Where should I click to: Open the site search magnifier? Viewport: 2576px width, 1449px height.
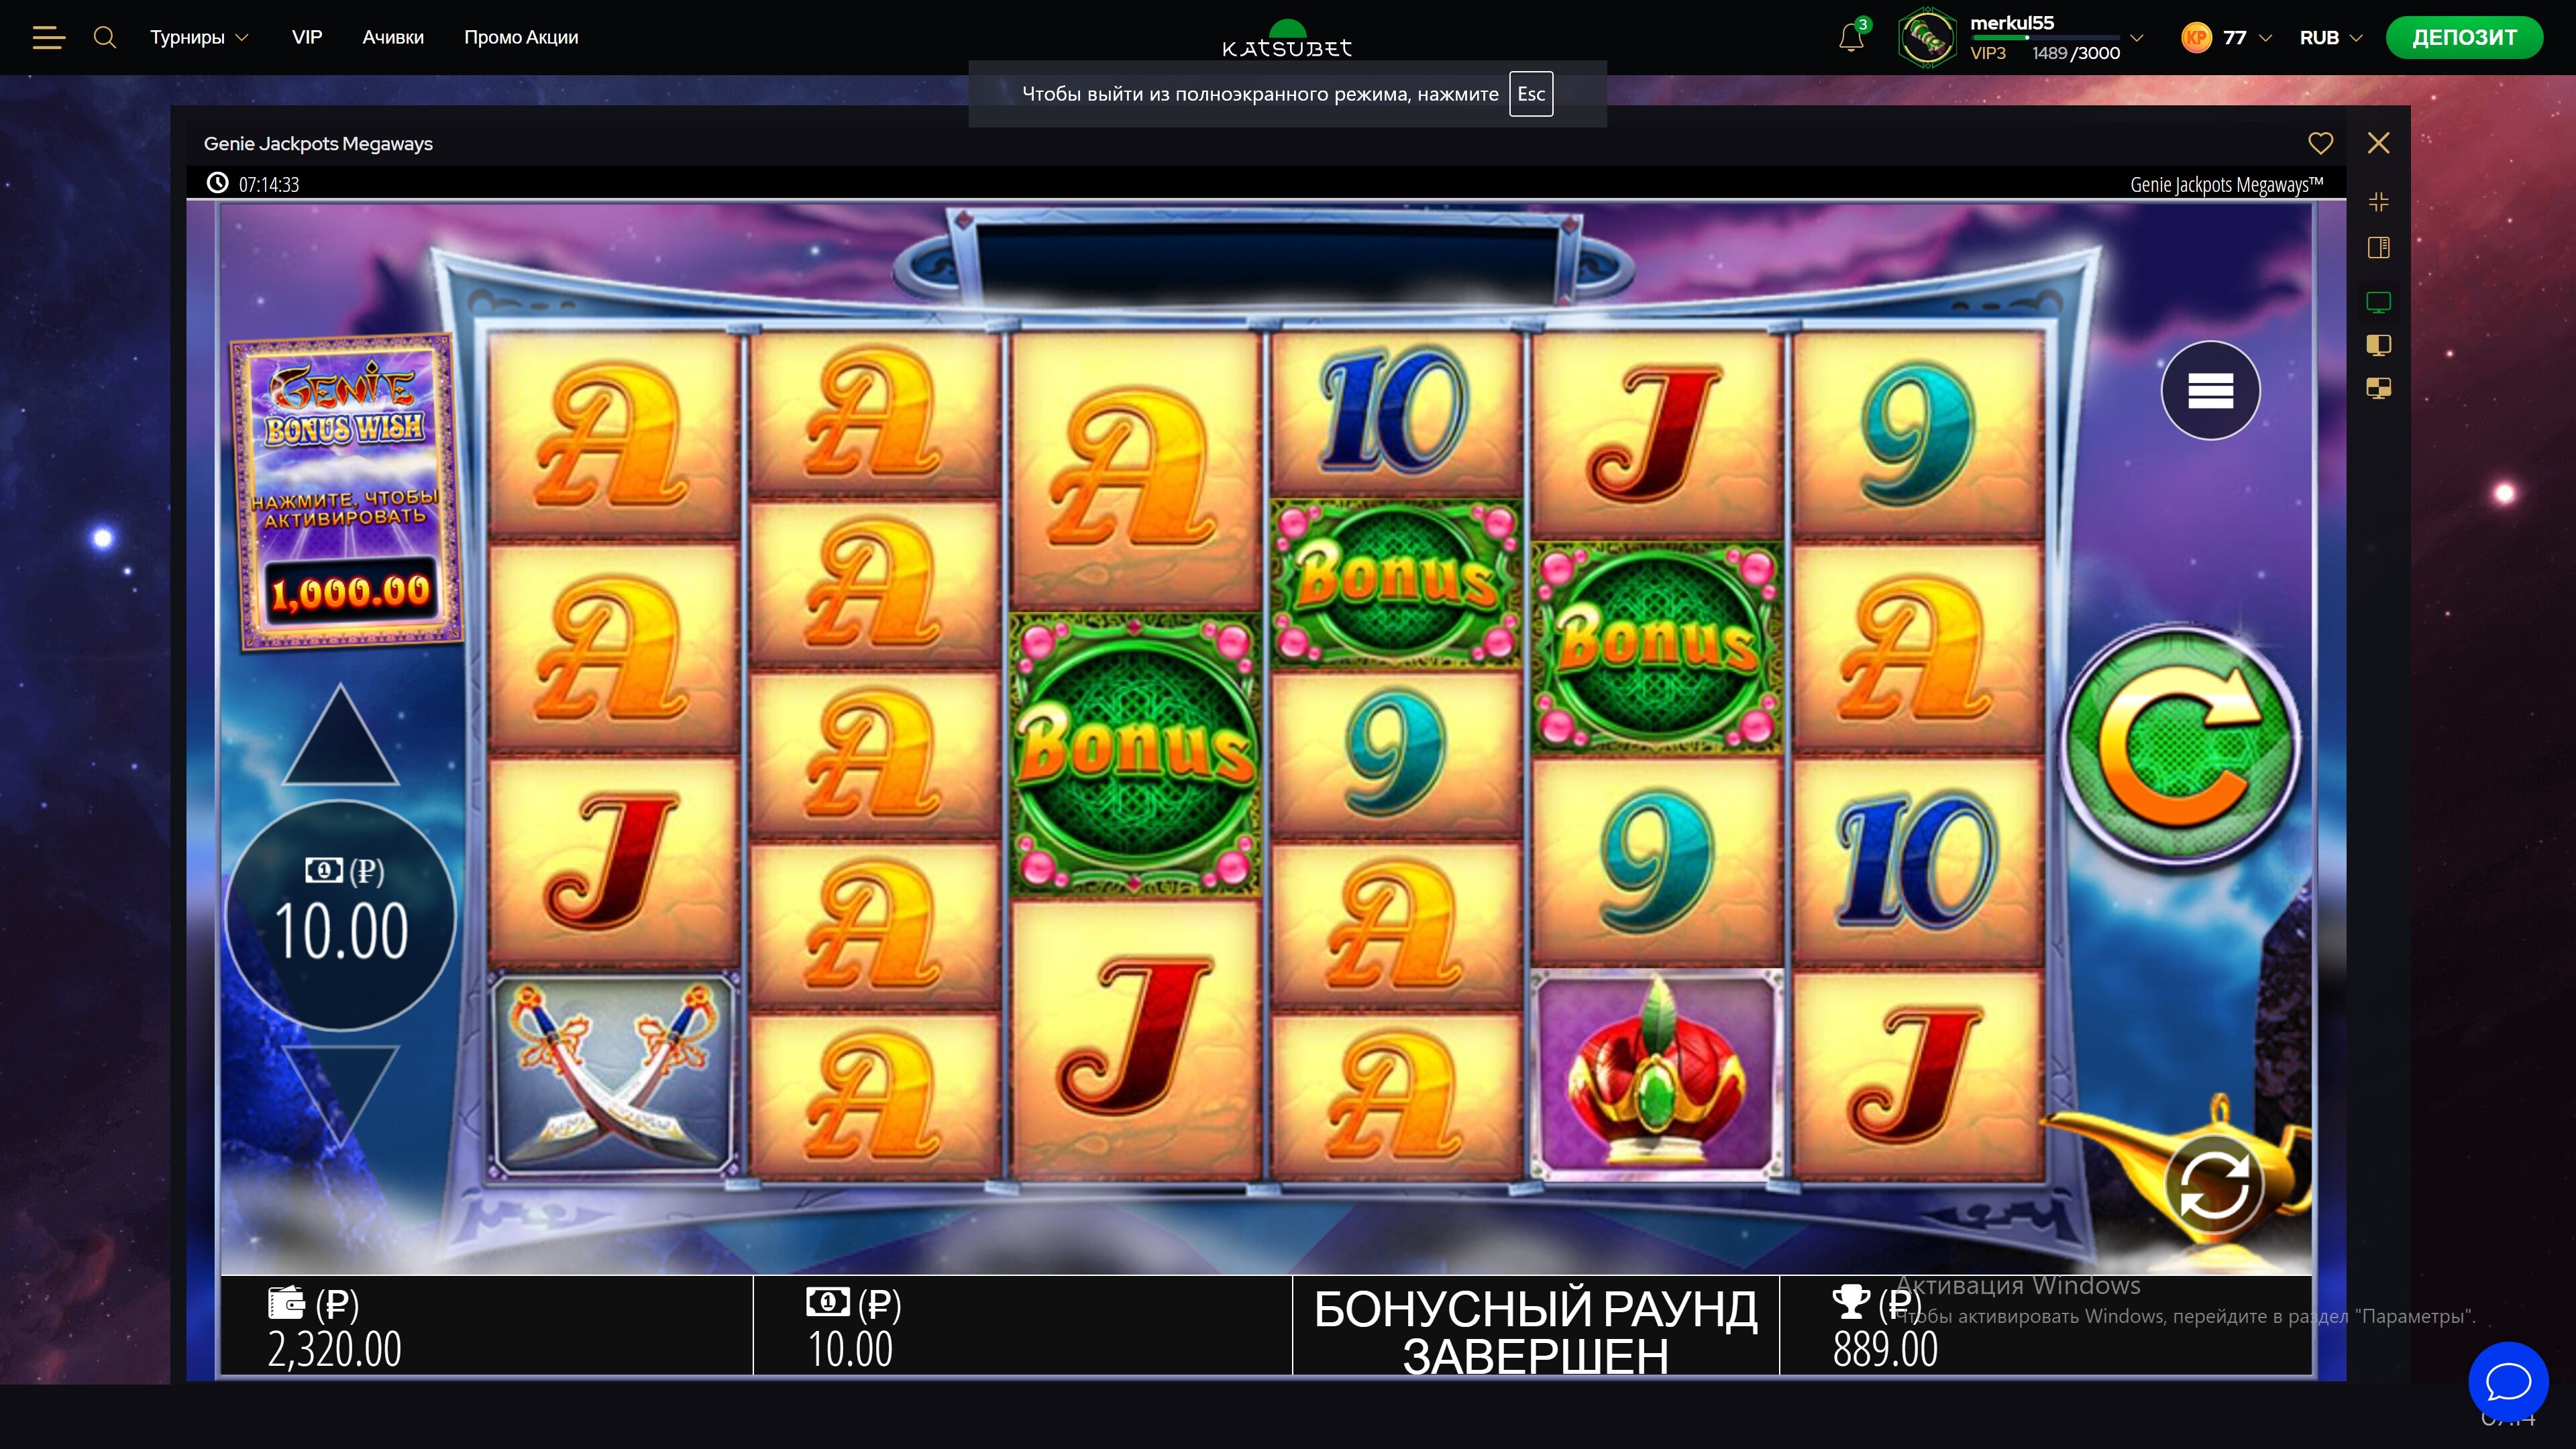pos(105,38)
